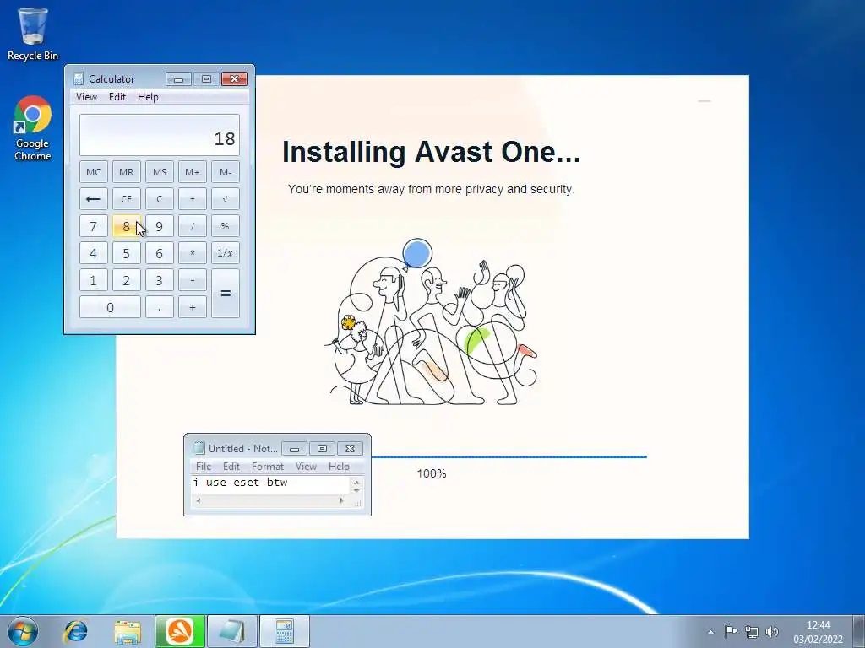The height and width of the screenshot is (648, 865).
Task: Click calculator digit 7
Action: [93, 226]
